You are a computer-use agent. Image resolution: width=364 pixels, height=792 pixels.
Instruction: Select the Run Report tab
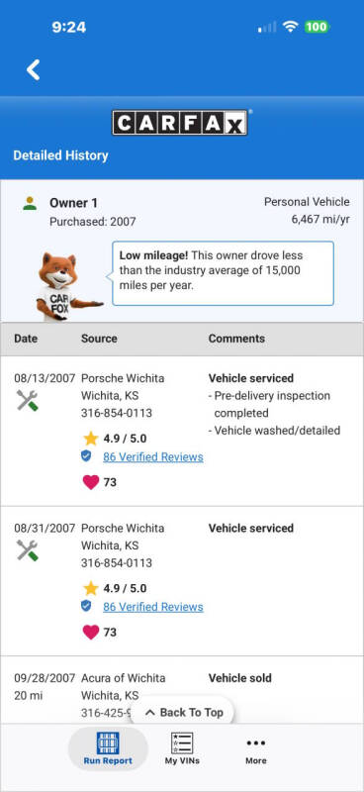point(108,748)
